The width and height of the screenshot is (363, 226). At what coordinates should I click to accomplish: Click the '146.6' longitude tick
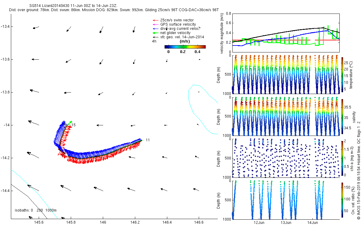pos(199,222)
